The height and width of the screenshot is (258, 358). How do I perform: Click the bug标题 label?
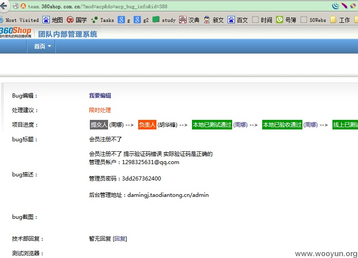click(x=25, y=139)
